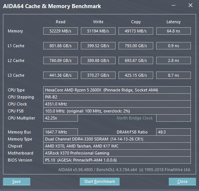This screenshot has height=191, width=199.
Task: Click the L1 Cache row label
Action: 16,46
